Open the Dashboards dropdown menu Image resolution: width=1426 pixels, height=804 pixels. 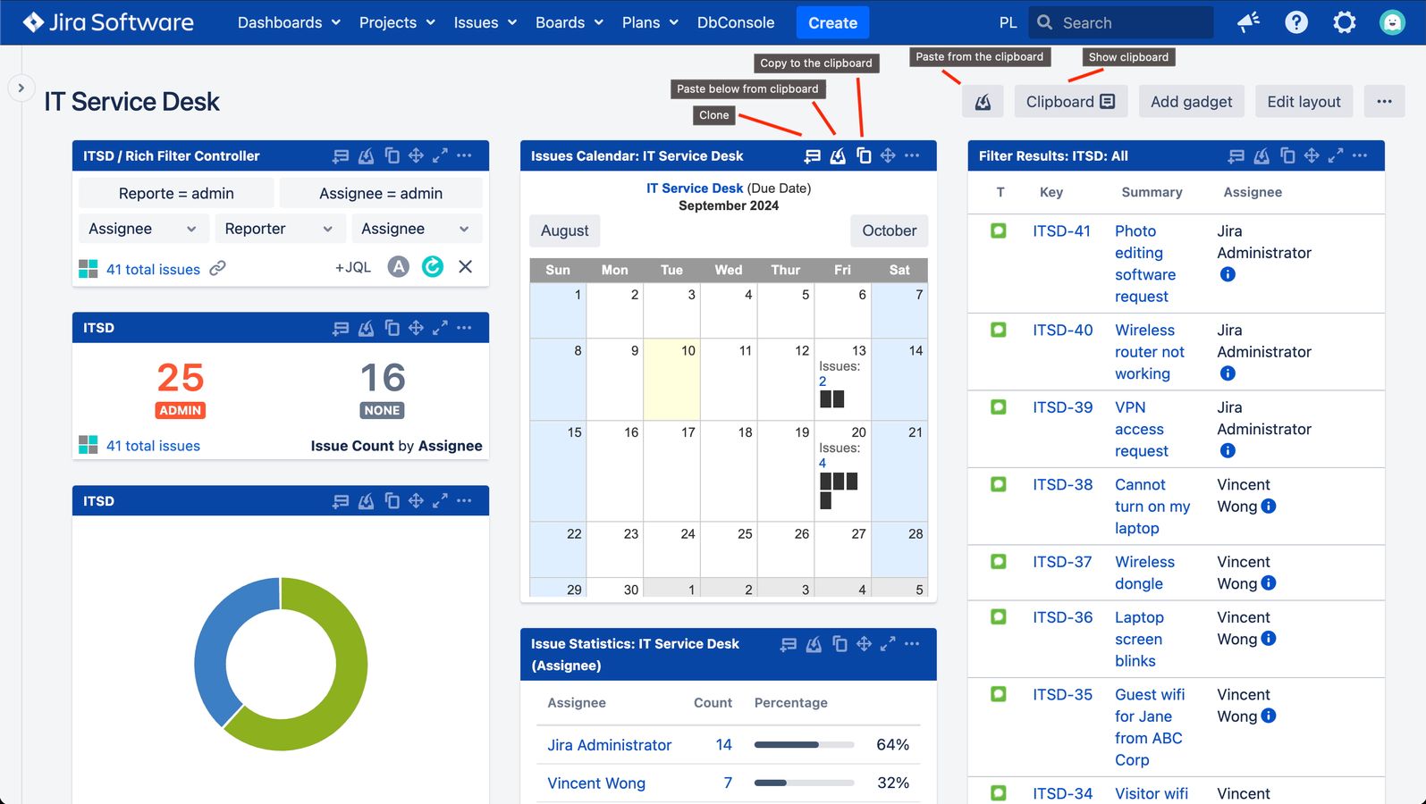[x=289, y=22]
